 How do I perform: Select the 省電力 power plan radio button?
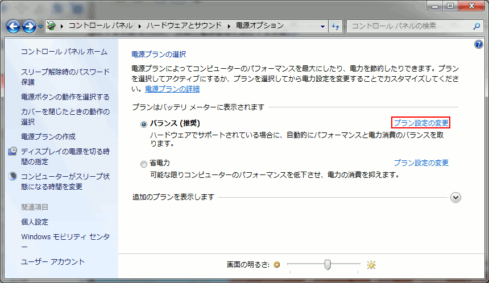144,164
